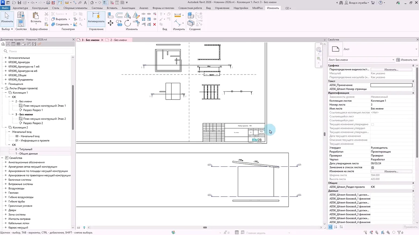Toggle 'Текущее изменение утверждено' checkbox
This screenshot has width=419, height=235.
(373, 124)
